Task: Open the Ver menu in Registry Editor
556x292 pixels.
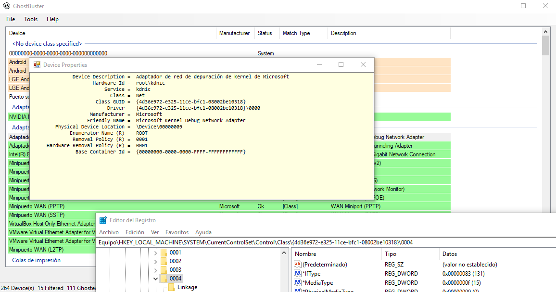Action: pyautogui.click(x=155, y=232)
